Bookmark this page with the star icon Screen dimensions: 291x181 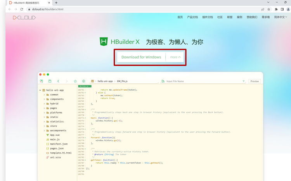268,9
